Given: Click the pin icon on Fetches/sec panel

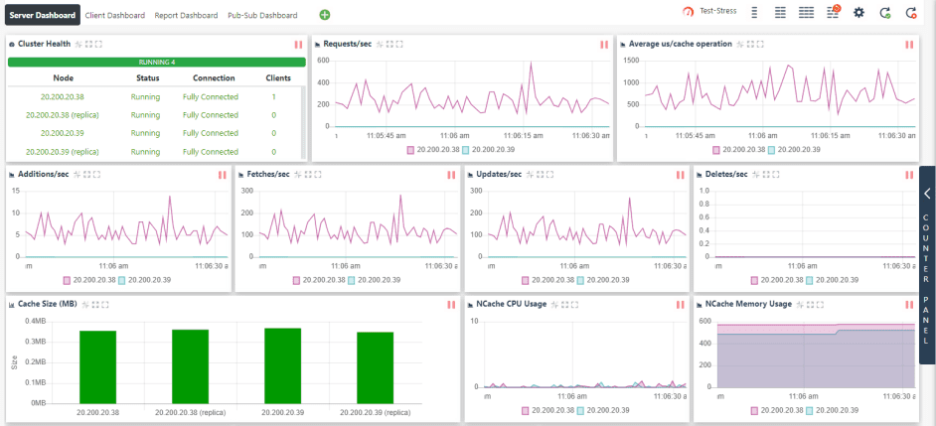Looking at the screenshot, I should tap(297, 175).
